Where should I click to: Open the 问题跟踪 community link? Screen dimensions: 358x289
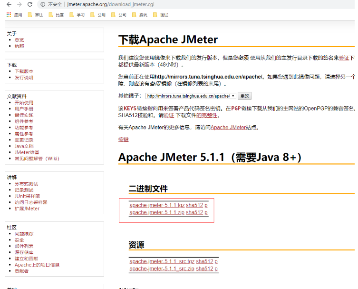pyautogui.click(x=24, y=234)
